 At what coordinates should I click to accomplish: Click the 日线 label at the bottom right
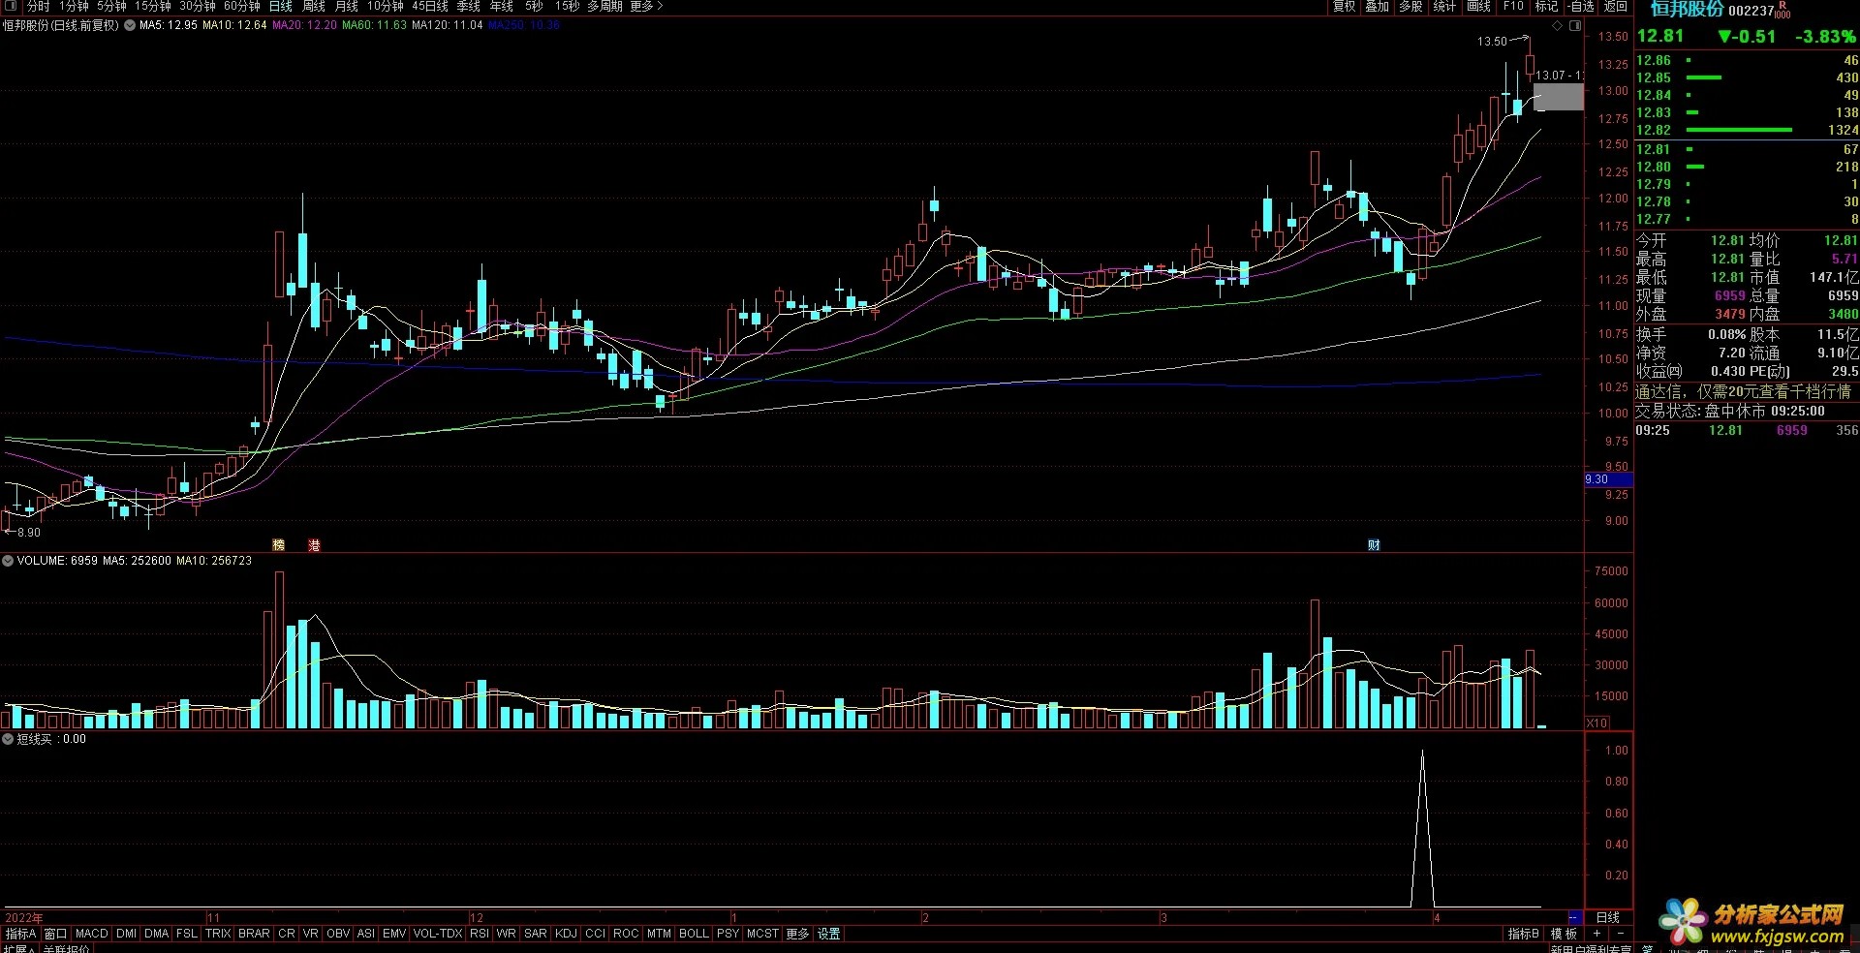click(x=1608, y=917)
